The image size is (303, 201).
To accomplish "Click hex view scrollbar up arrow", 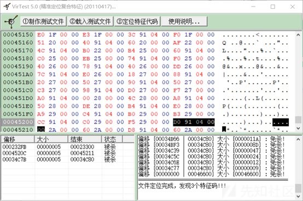I will click(x=298, y=35).
